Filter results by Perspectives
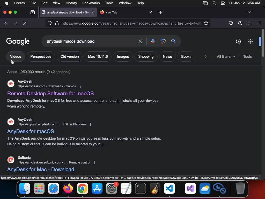Image resolution: width=265 pixels, height=199 pixels. (41, 56)
